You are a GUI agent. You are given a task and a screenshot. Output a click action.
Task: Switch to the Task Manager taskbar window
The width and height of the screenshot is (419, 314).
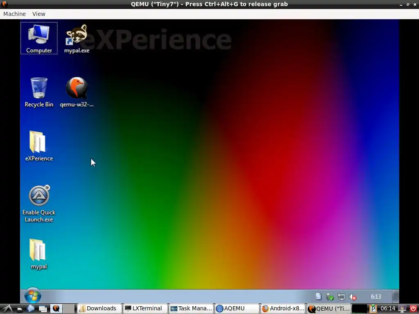[x=191, y=308]
